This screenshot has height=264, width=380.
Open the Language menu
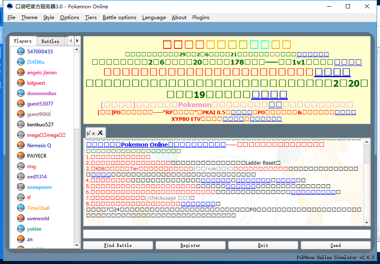[154, 18]
